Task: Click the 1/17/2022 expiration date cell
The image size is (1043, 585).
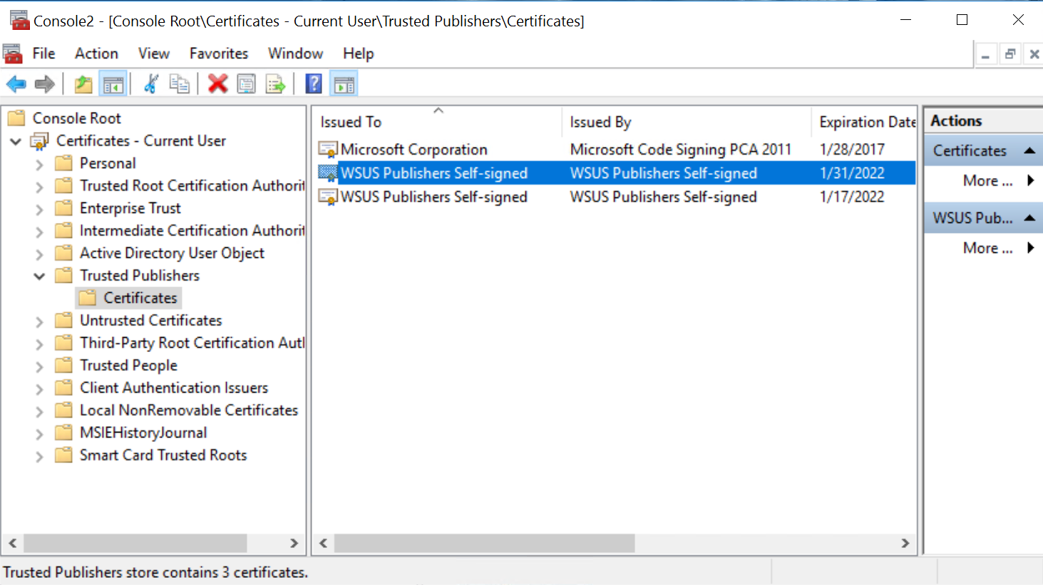Action: click(852, 197)
